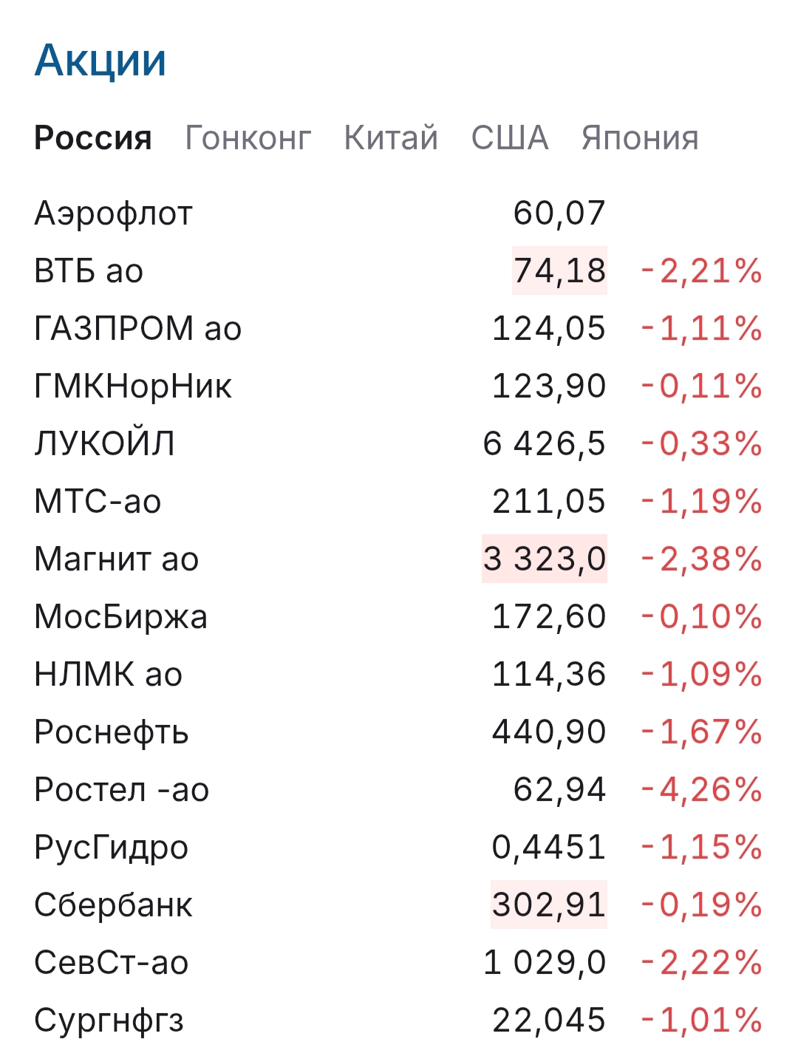The width and height of the screenshot is (798, 1042).
Task: Select the ГМКНорНик stock row
Action: click(133, 387)
